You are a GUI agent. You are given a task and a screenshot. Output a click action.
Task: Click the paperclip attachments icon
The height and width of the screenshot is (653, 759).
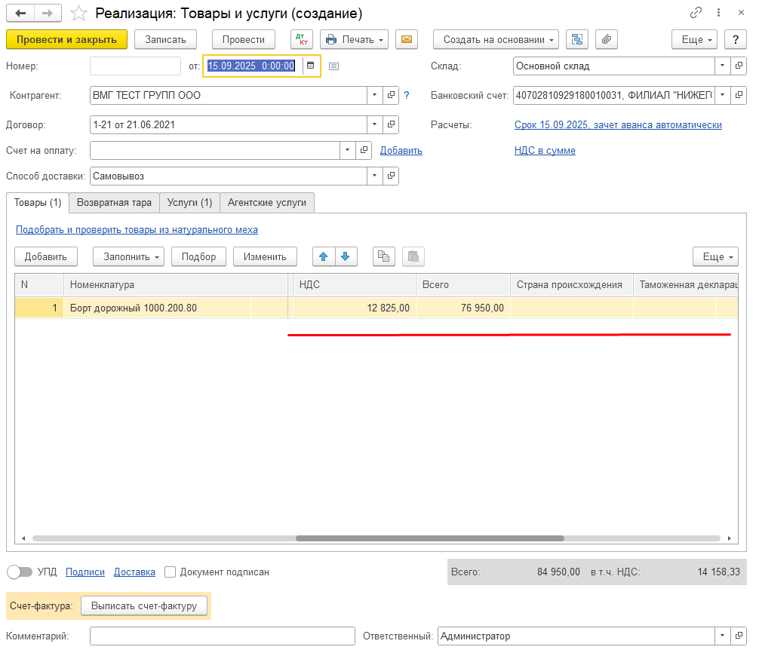pyautogui.click(x=607, y=40)
